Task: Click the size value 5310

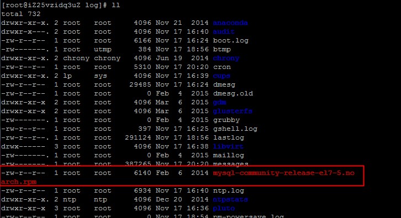Action: (143, 67)
